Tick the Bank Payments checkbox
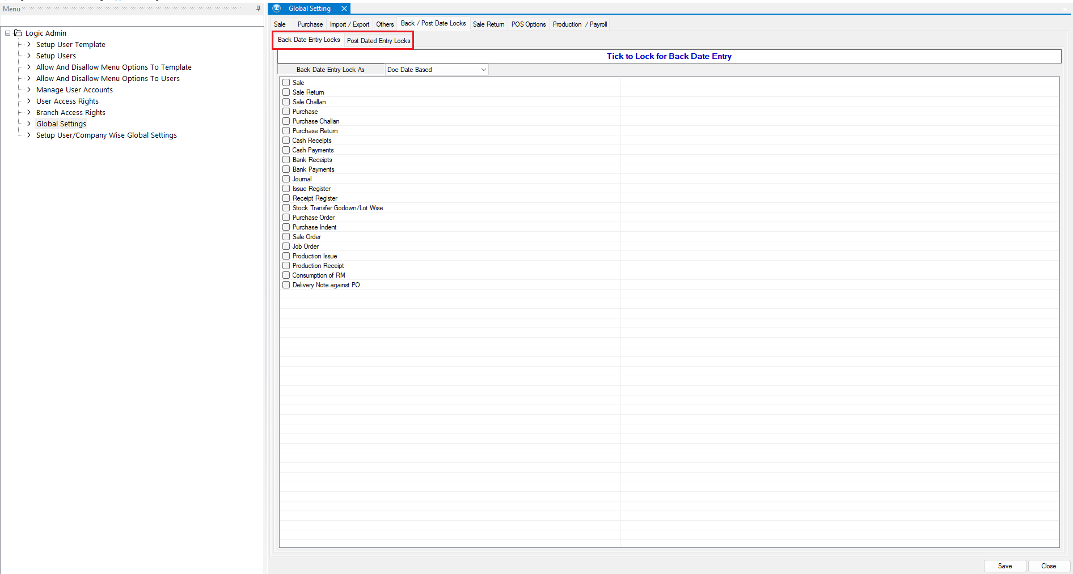1073x574 pixels. tap(286, 169)
